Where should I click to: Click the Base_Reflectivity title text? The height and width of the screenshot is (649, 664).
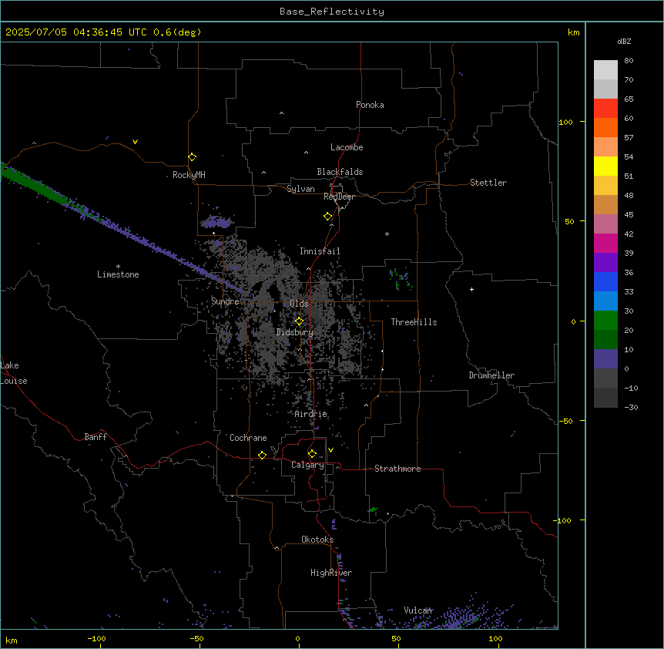coord(332,12)
